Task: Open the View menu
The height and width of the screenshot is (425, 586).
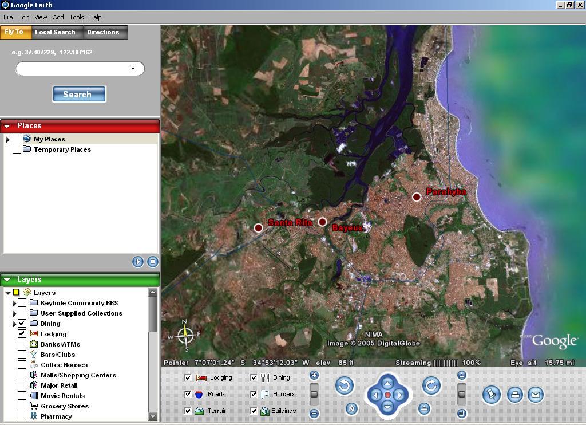Action: pyautogui.click(x=41, y=17)
